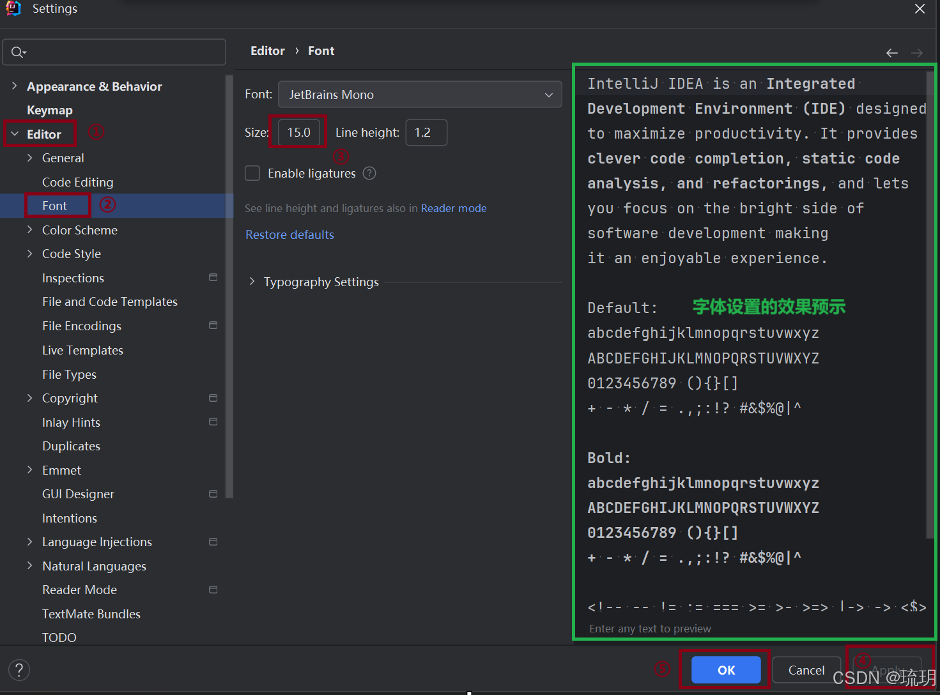Click the font Size input field
This screenshot has width=940, height=695.
298,132
